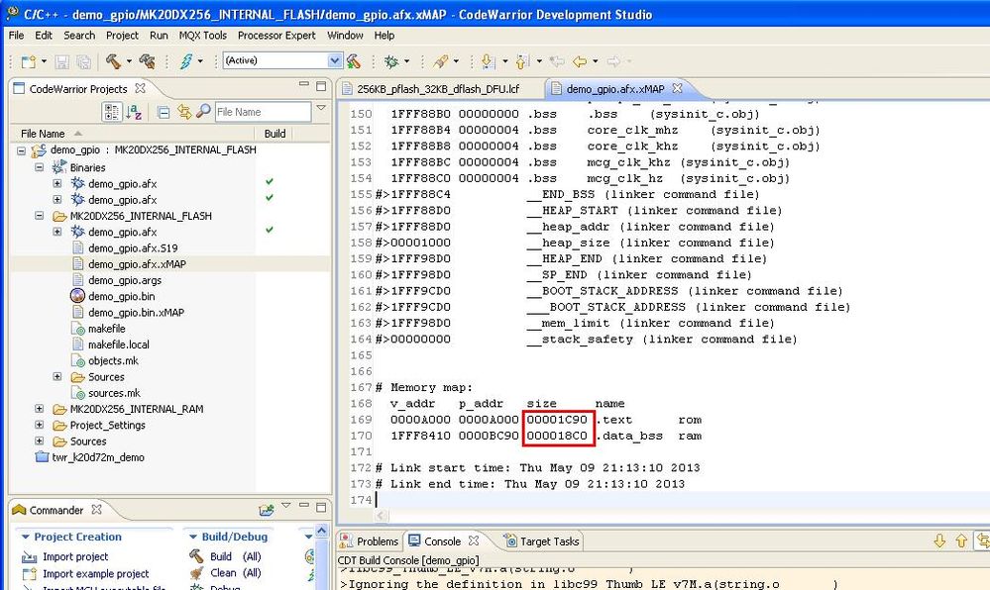Screen dimensions: 990x590
Task: Collapse the Build/Debug section in Commander
Action: (x=193, y=537)
